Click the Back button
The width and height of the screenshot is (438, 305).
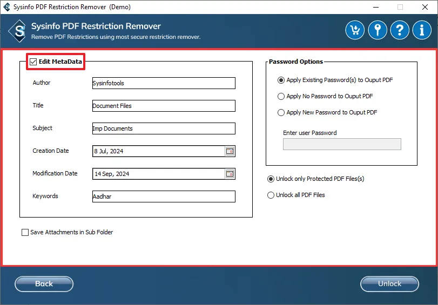(x=44, y=284)
